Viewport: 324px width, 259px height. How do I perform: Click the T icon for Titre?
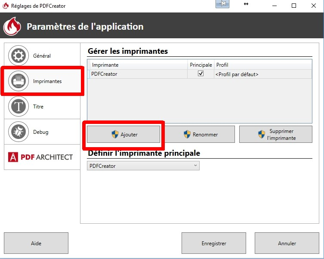19,106
